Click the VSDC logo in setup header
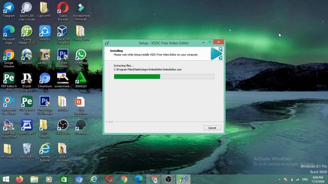This screenshot has height=184, width=328. point(216,54)
